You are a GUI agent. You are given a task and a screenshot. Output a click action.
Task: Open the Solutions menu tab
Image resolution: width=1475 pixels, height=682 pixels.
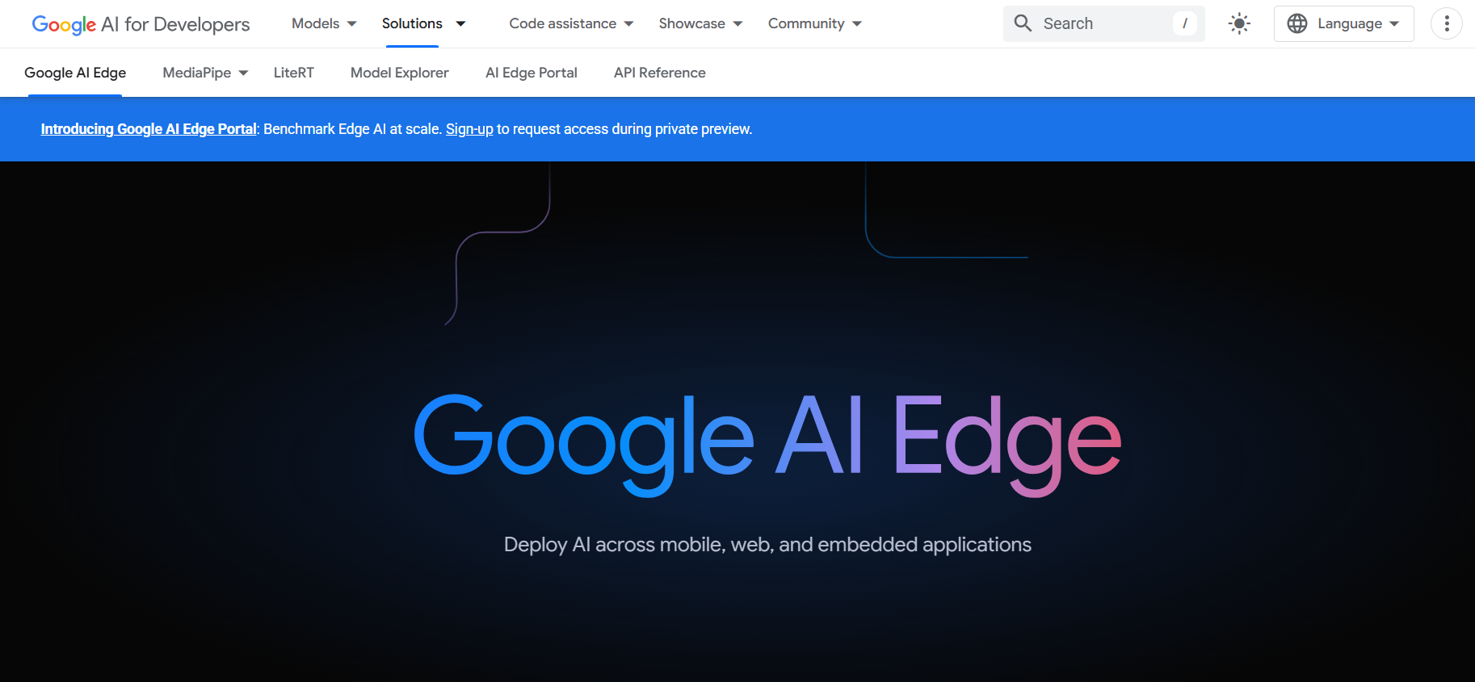(412, 23)
